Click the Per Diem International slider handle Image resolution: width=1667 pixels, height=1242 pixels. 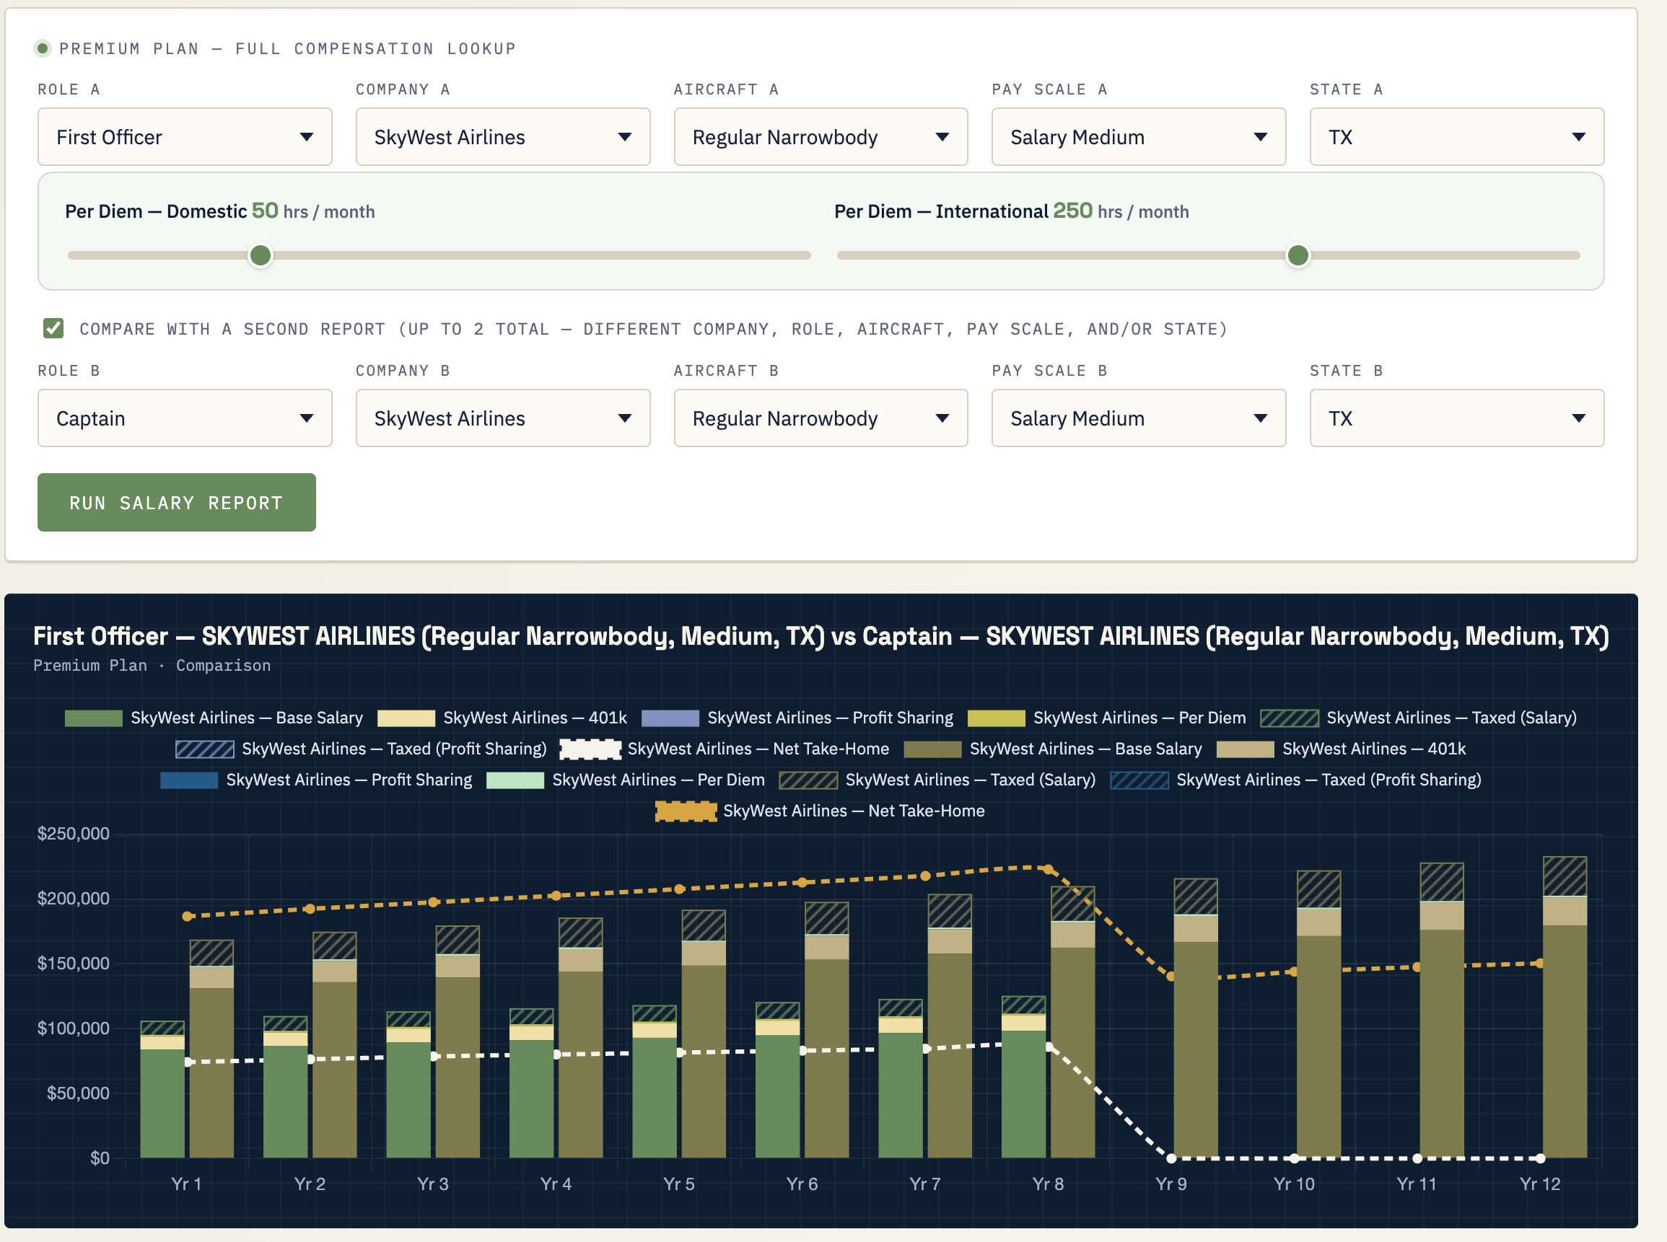[x=1298, y=255]
